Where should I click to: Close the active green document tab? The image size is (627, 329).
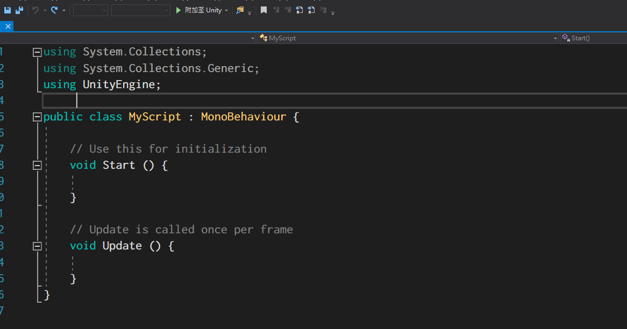coord(8,26)
